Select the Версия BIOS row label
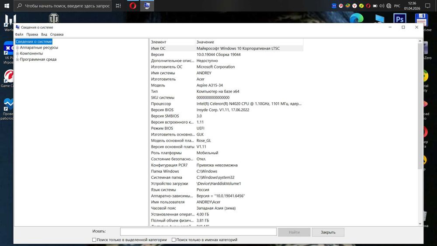Screen dimensions: 437x246 (x=162, y=110)
